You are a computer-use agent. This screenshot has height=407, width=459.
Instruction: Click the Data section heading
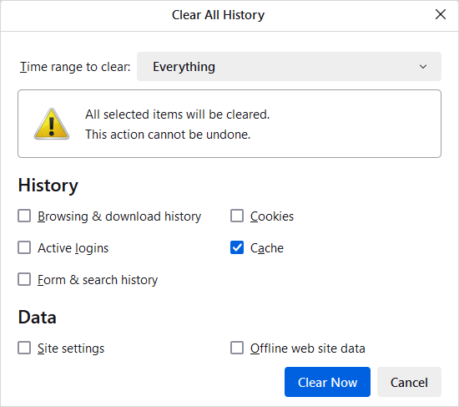pos(38,318)
